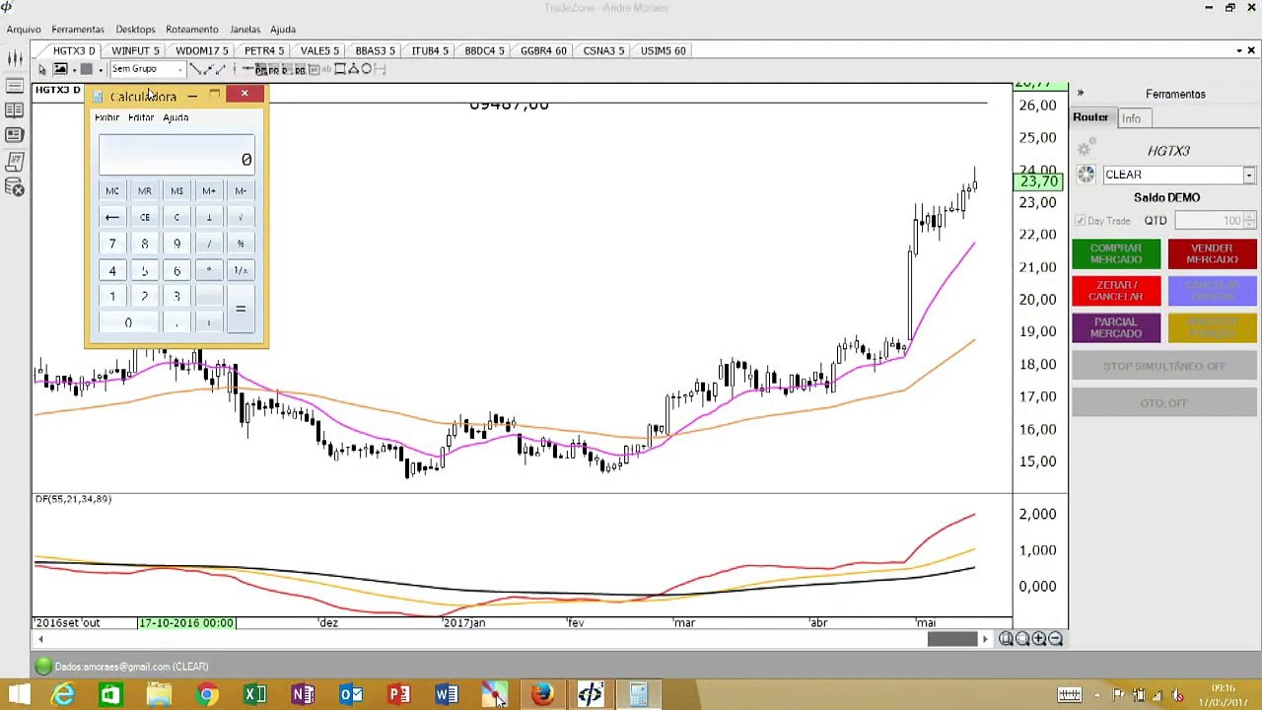Click COMPRAR MERCADO buy button
This screenshot has width=1262, height=710.
coord(1116,254)
